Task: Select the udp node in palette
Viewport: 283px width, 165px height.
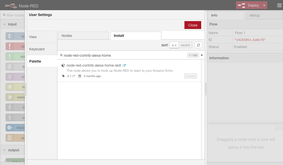Action: click(x=15, y=117)
